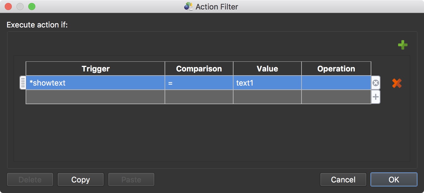Viewport: 424px width, 193px height.
Task: Click the gray circled-X remove-row icon
Action: pyautogui.click(x=375, y=83)
